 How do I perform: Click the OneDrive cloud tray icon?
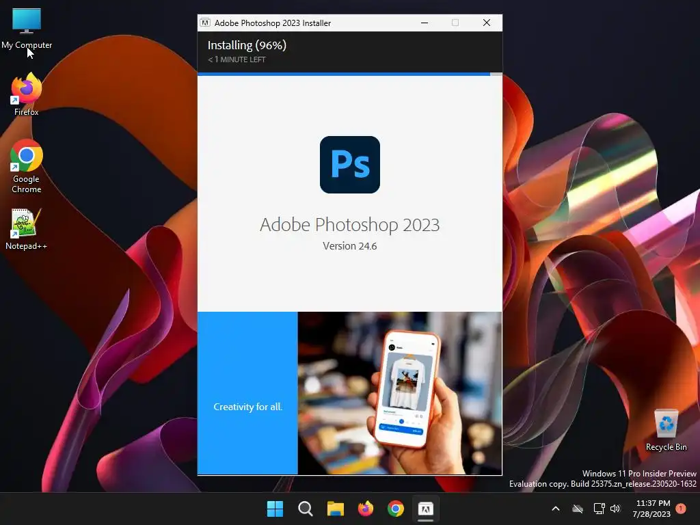pos(578,509)
